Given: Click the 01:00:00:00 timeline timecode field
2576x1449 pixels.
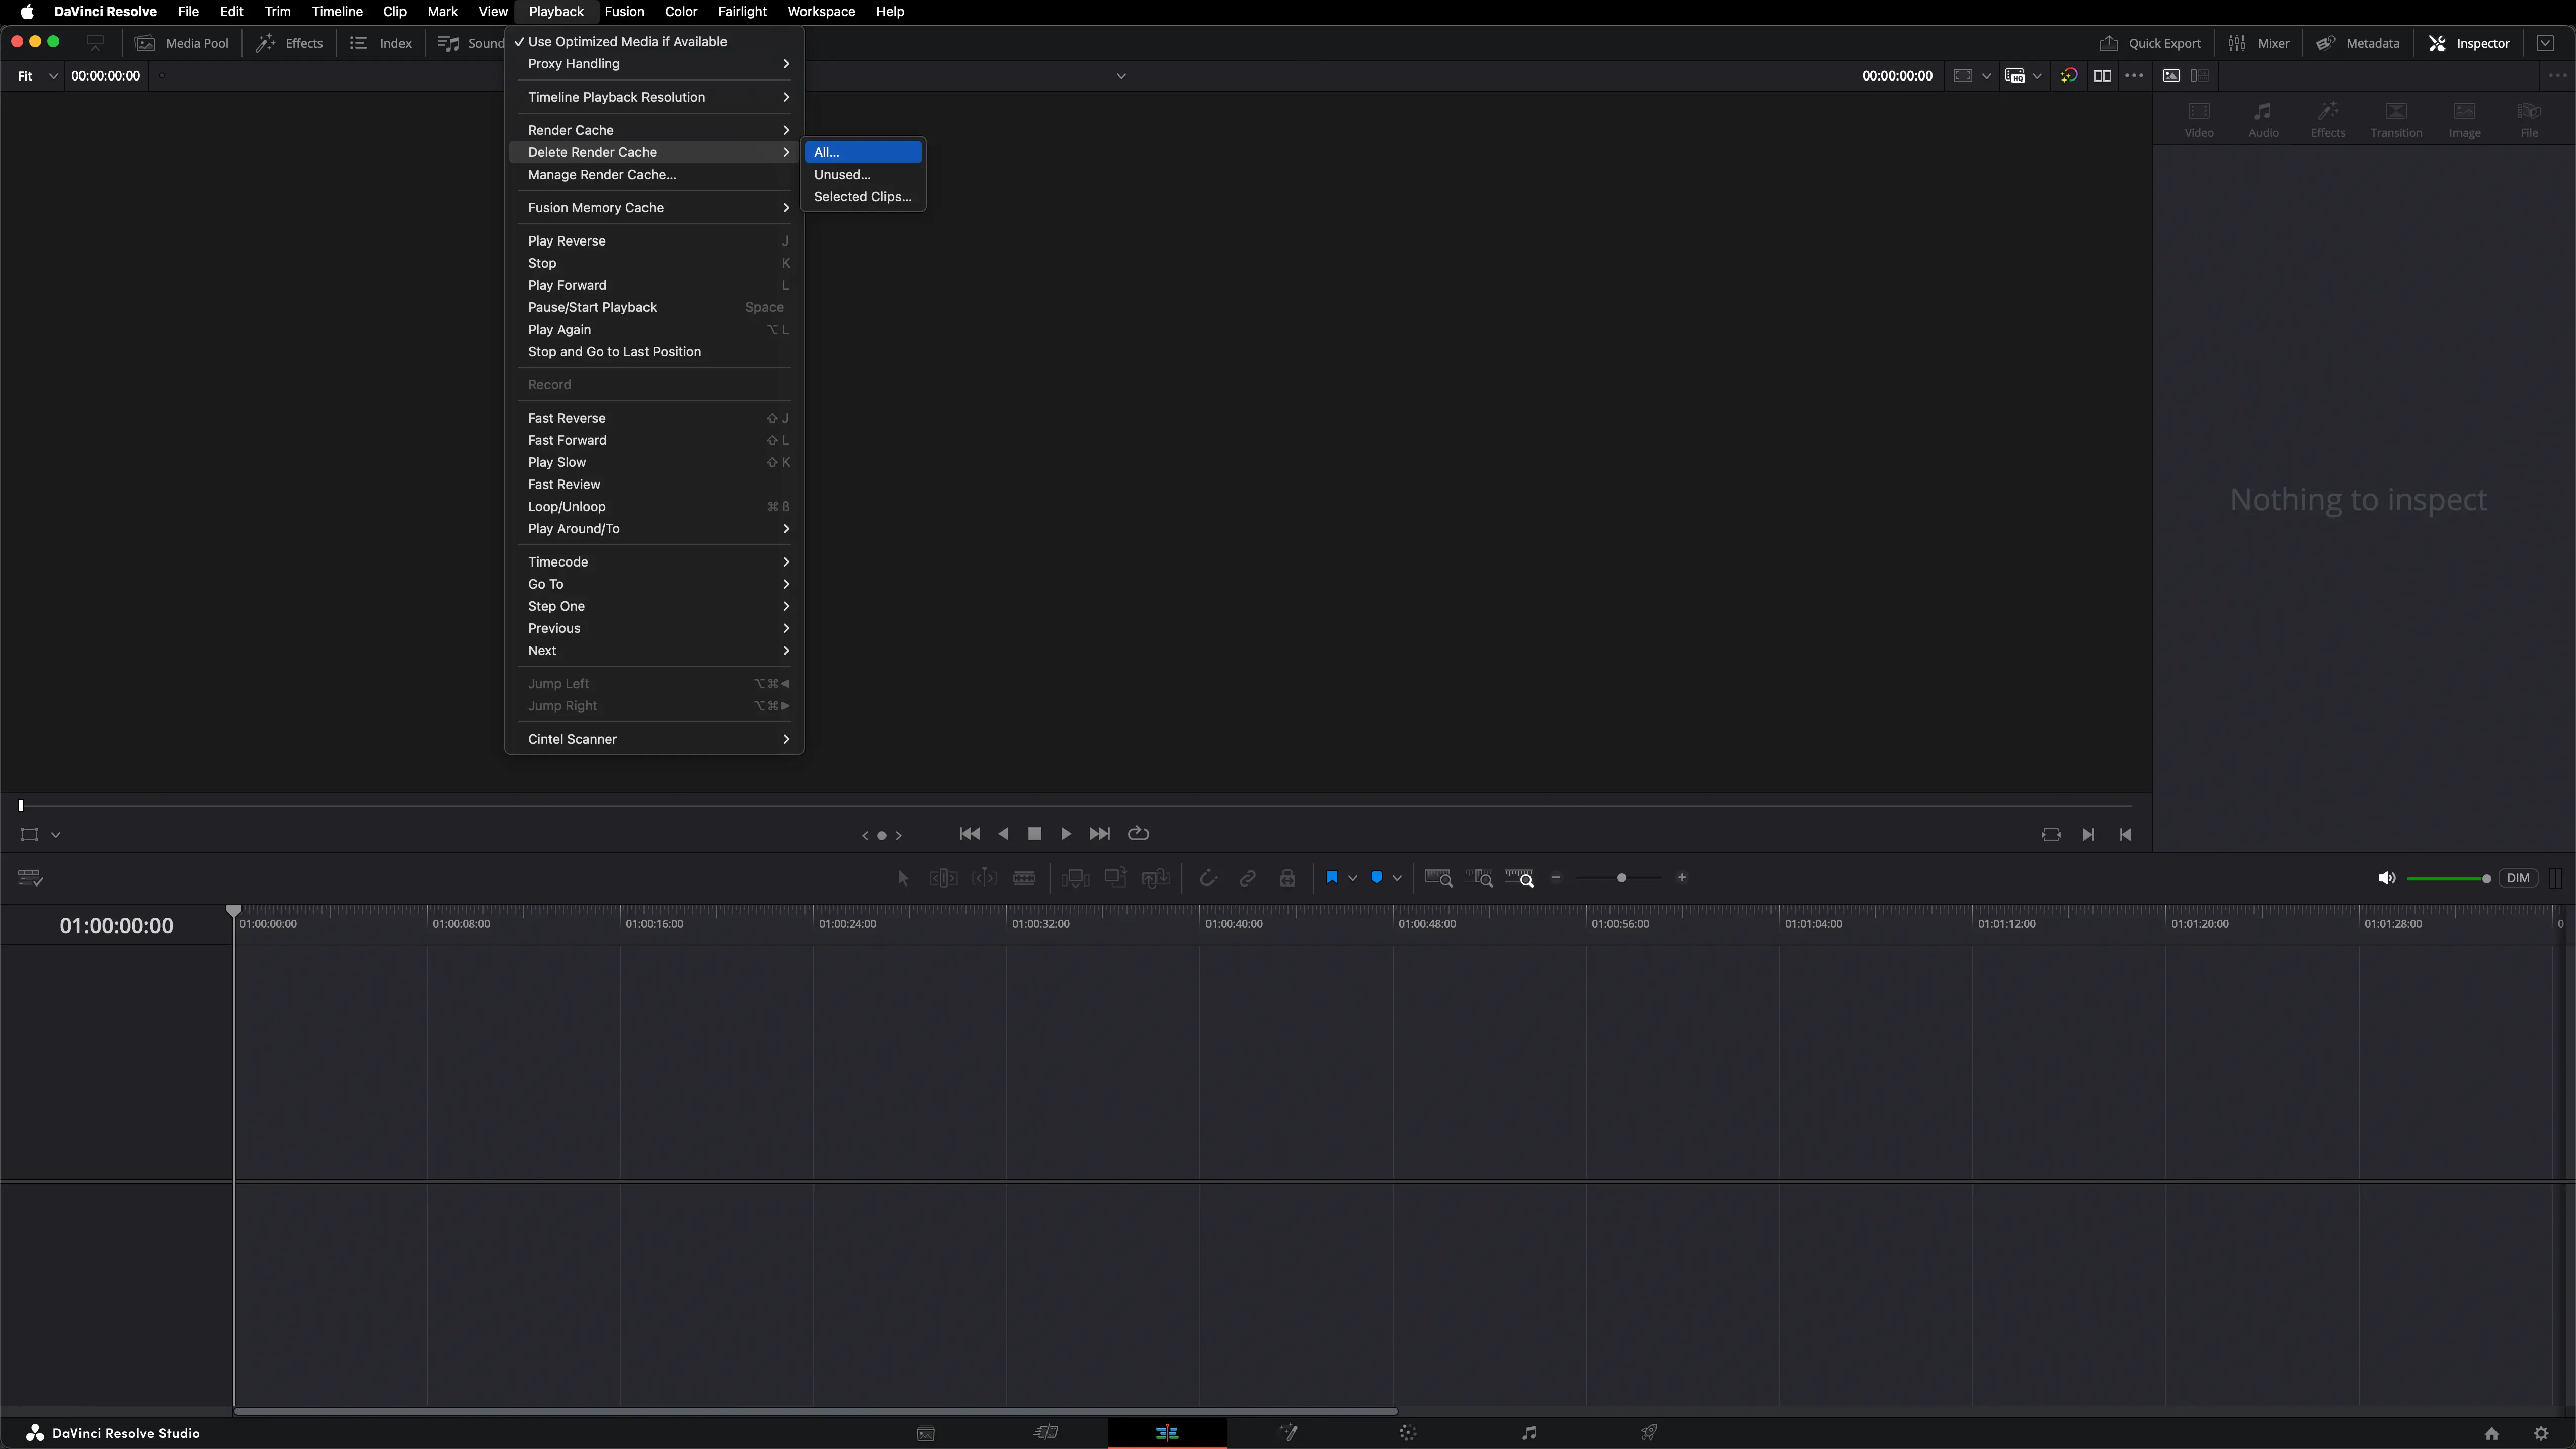Looking at the screenshot, I should click(x=116, y=925).
